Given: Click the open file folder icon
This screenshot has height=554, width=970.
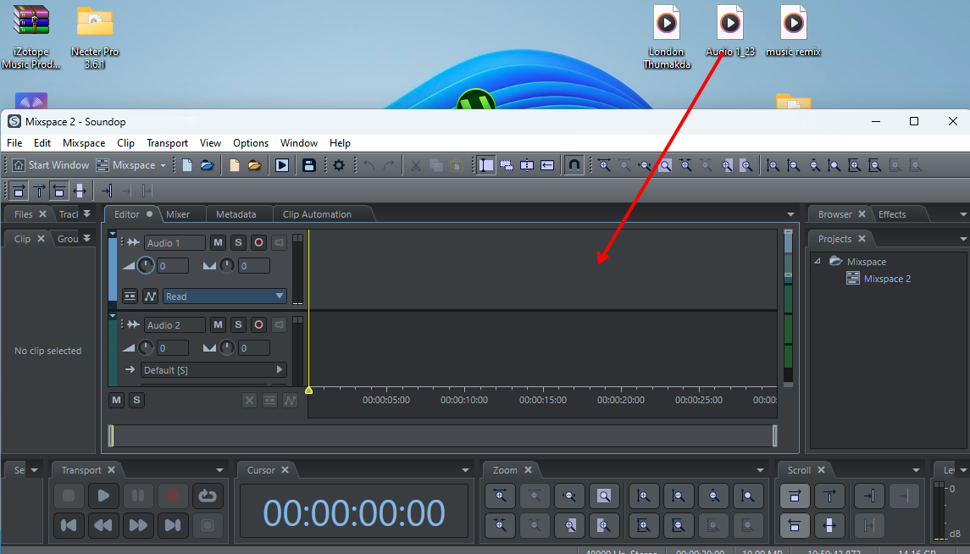Looking at the screenshot, I should pyautogui.click(x=207, y=165).
